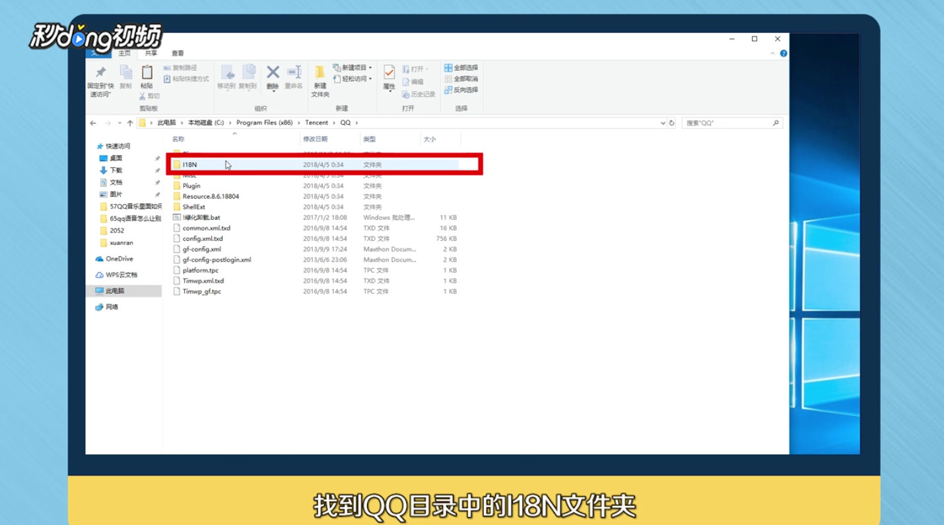Select the Plugin folder
The image size is (944, 525).
coord(316,186)
